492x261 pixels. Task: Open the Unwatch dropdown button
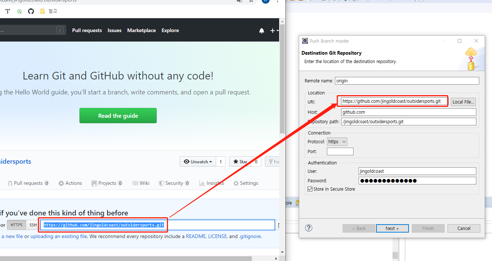(198, 161)
